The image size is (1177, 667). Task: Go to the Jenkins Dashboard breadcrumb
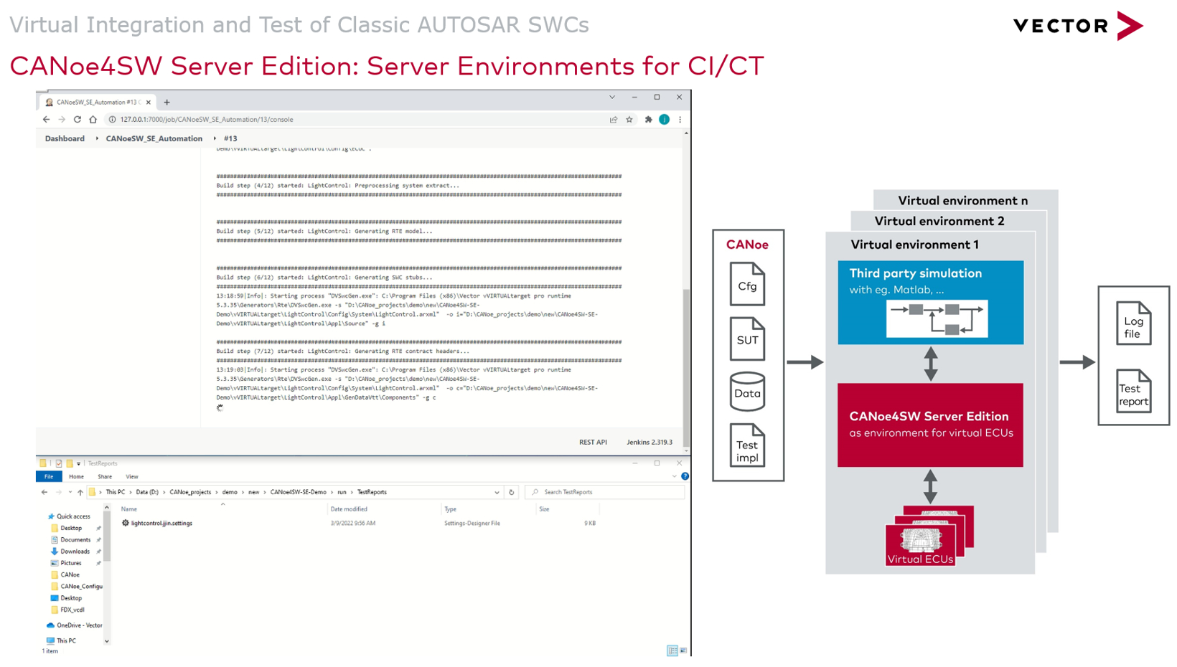pos(65,138)
